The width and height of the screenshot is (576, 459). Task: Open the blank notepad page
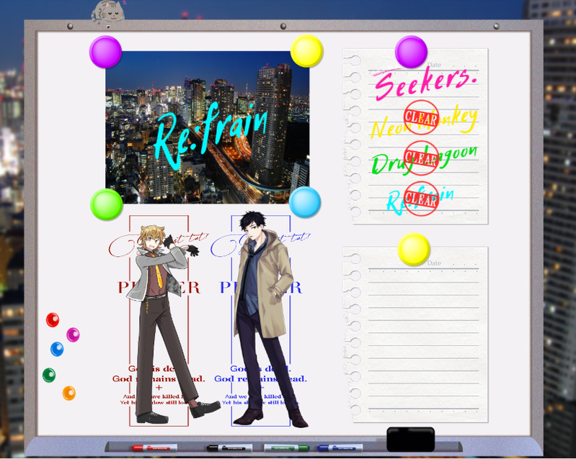coord(415,335)
